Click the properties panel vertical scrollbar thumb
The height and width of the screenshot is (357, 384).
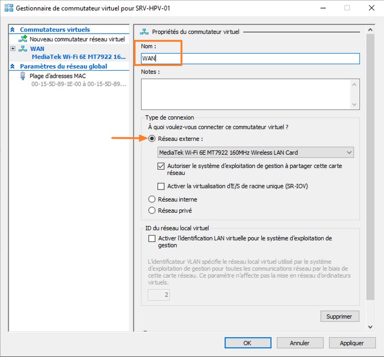pos(370,167)
